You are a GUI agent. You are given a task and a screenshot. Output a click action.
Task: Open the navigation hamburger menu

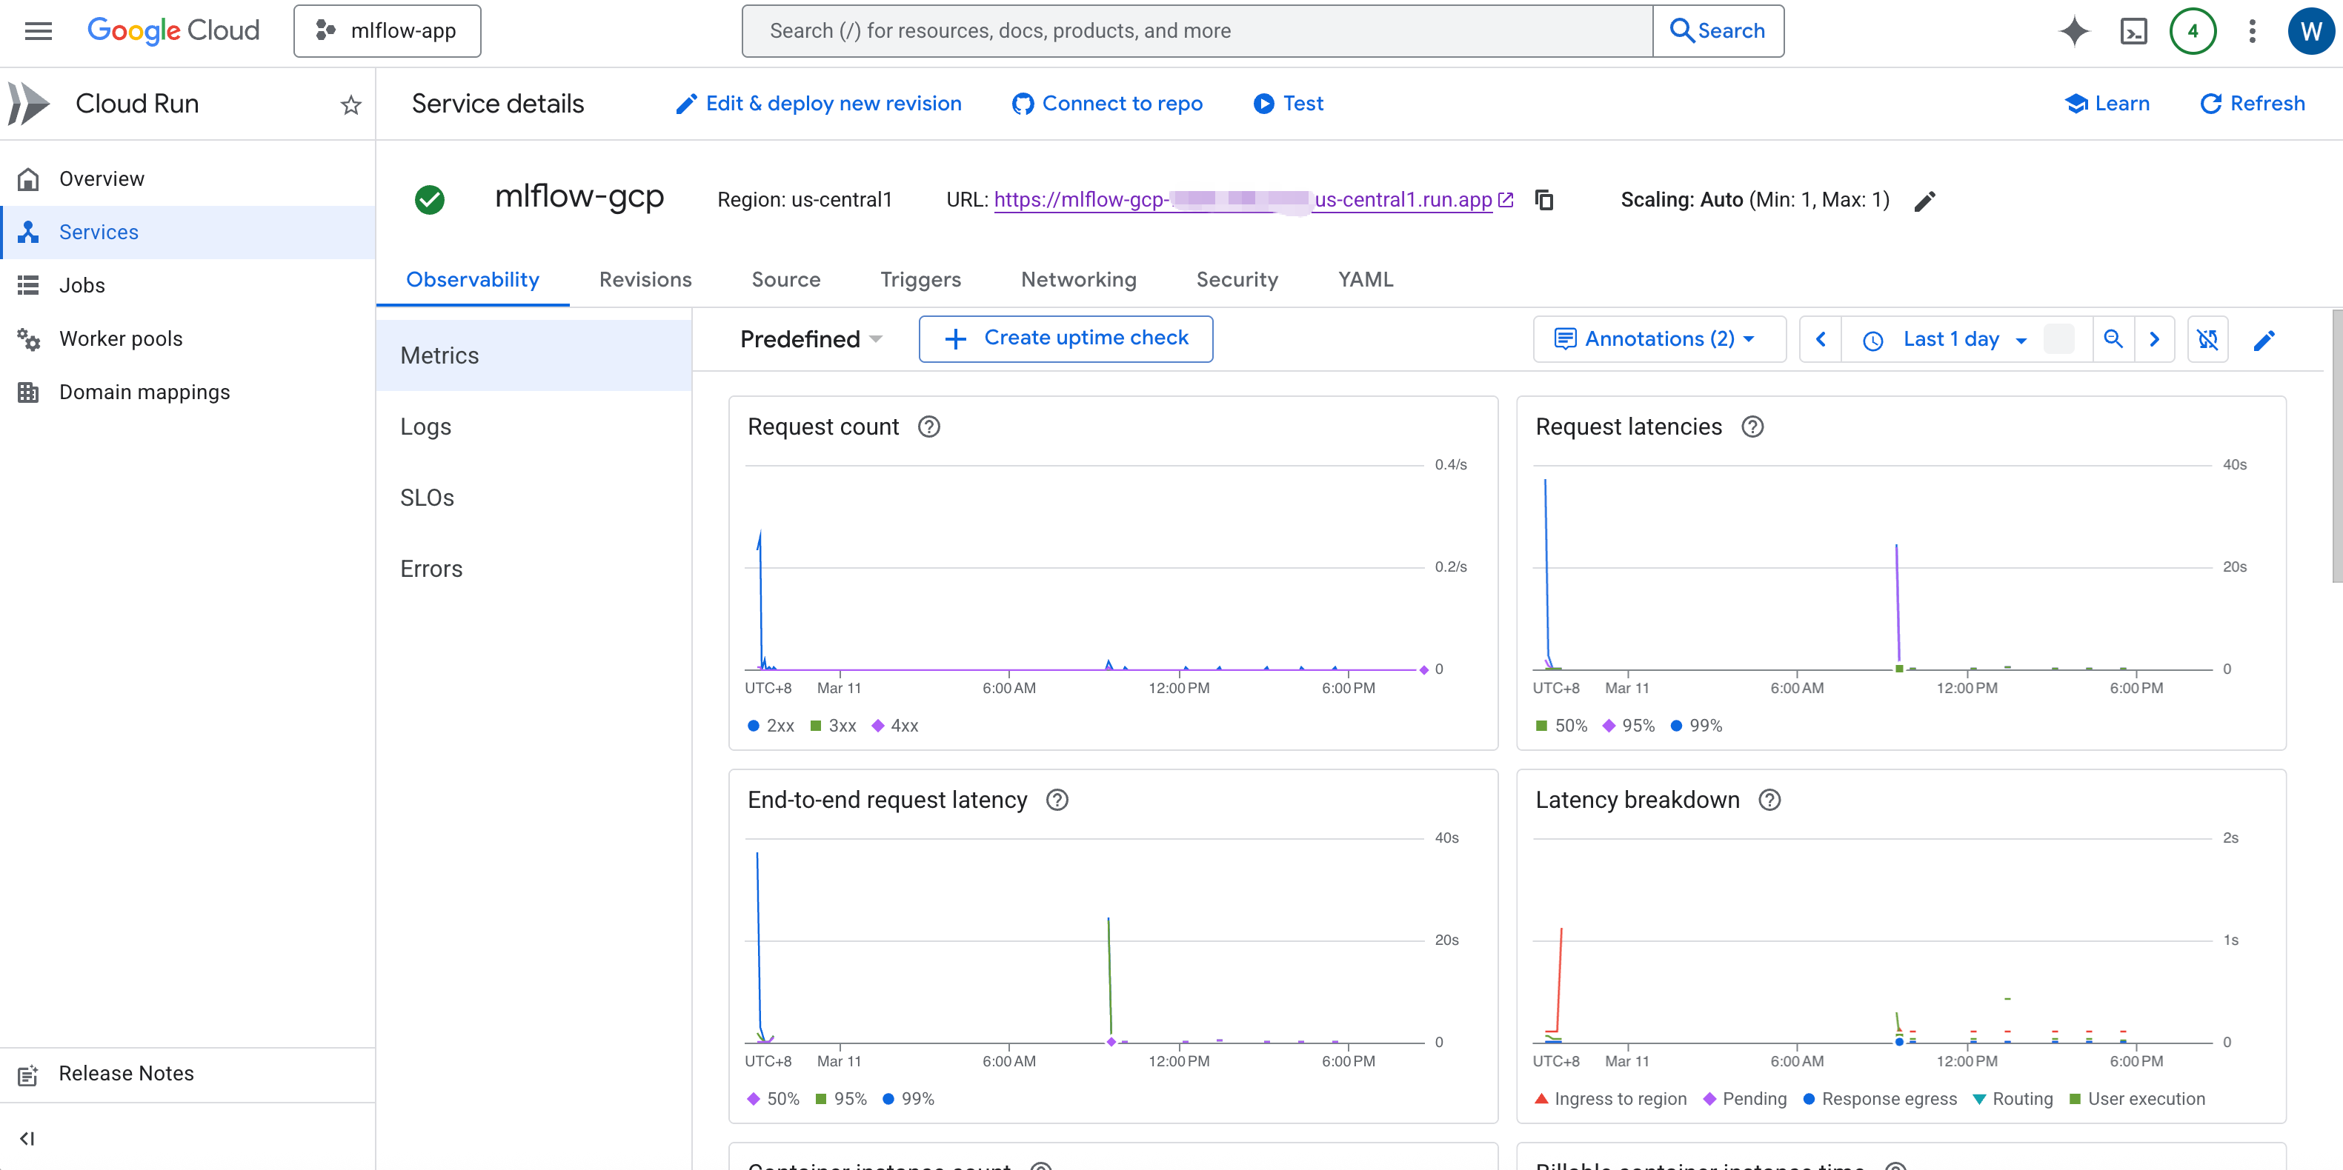point(39,30)
